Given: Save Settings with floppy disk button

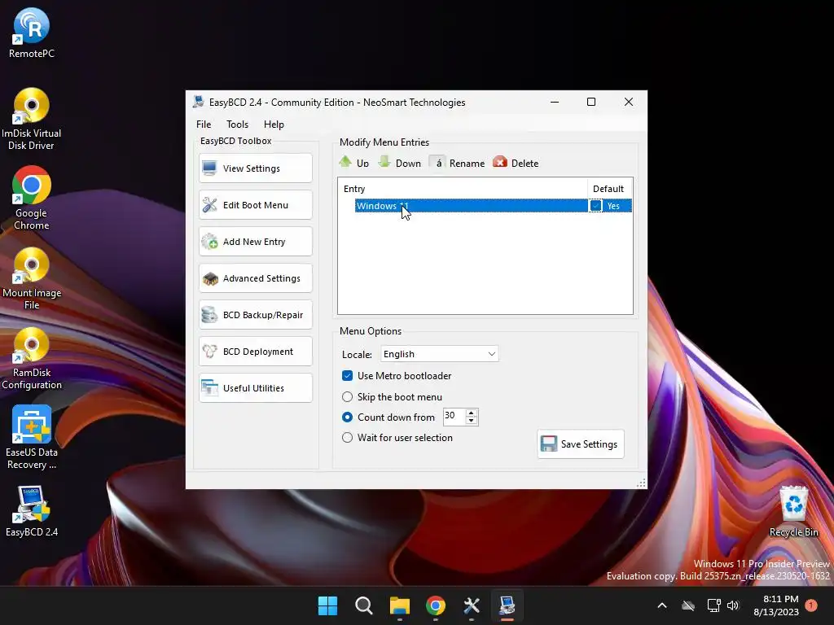Looking at the screenshot, I should pyautogui.click(x=580, y=444).
